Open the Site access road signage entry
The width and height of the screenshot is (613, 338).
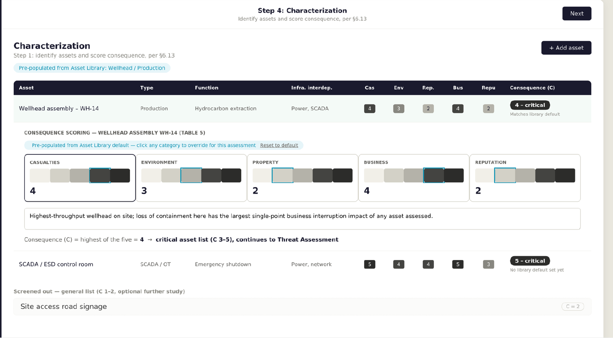tap(303, 307)
